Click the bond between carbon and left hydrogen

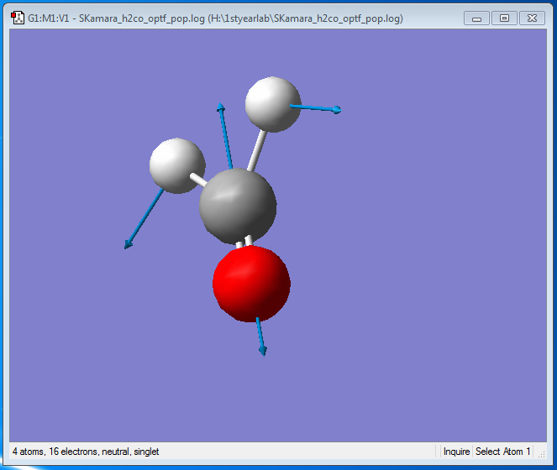click(x=198, y=180)
